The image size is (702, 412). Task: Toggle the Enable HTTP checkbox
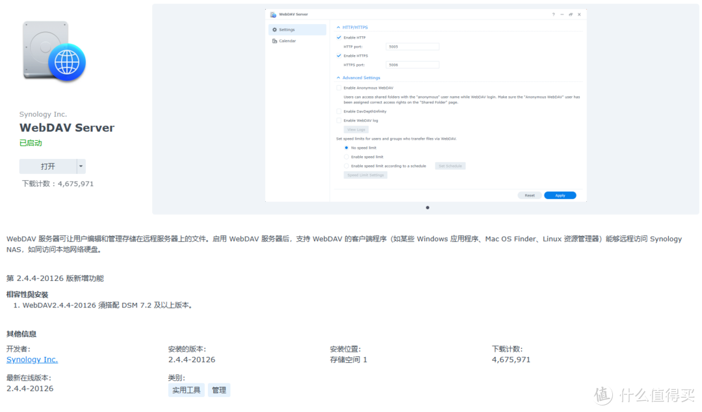339,38
